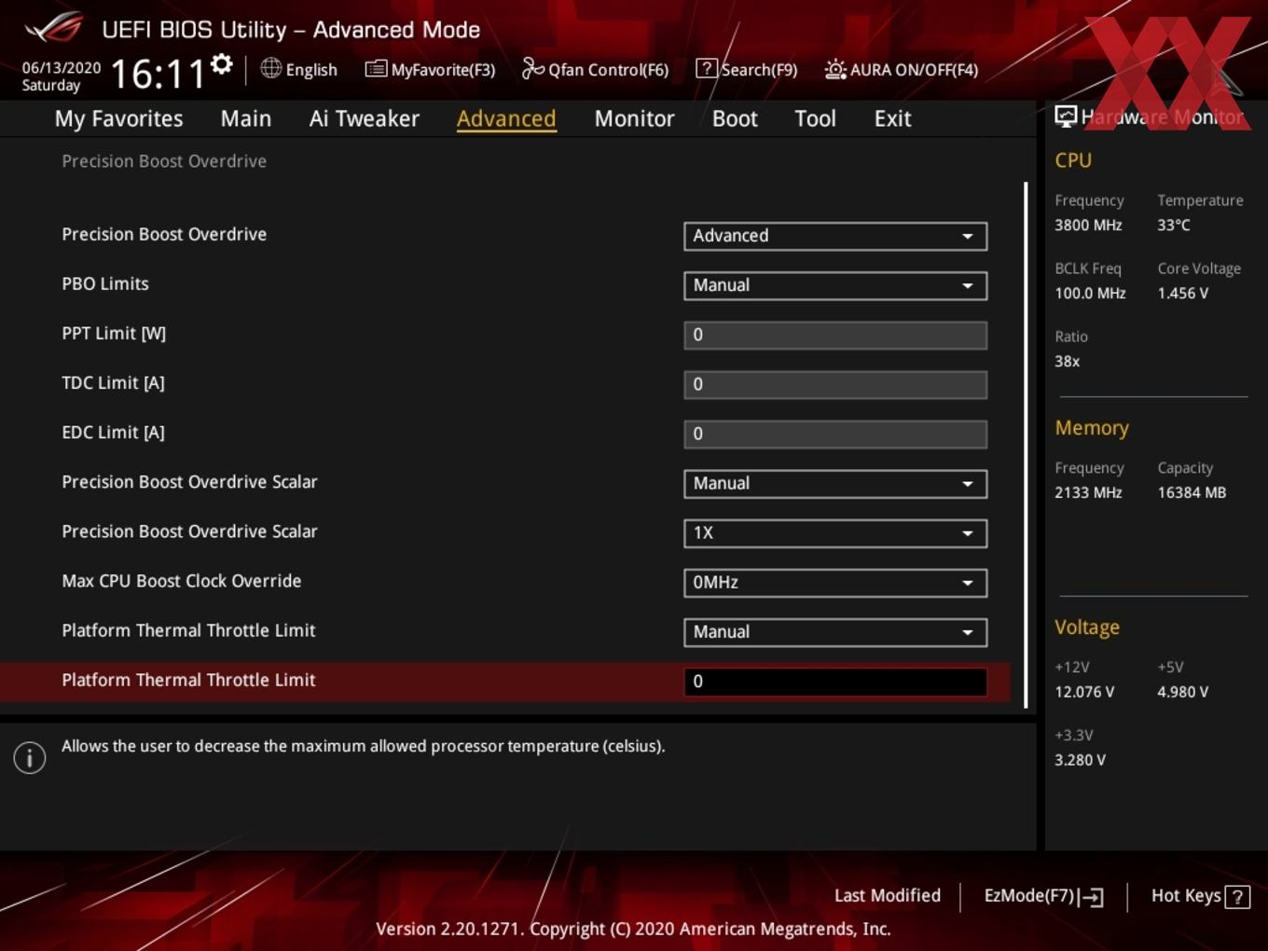Click Last Modified button
Image resolution: width=1268 pixels, height=951 pixels.
pyautogui.click(x=888, y=895)
